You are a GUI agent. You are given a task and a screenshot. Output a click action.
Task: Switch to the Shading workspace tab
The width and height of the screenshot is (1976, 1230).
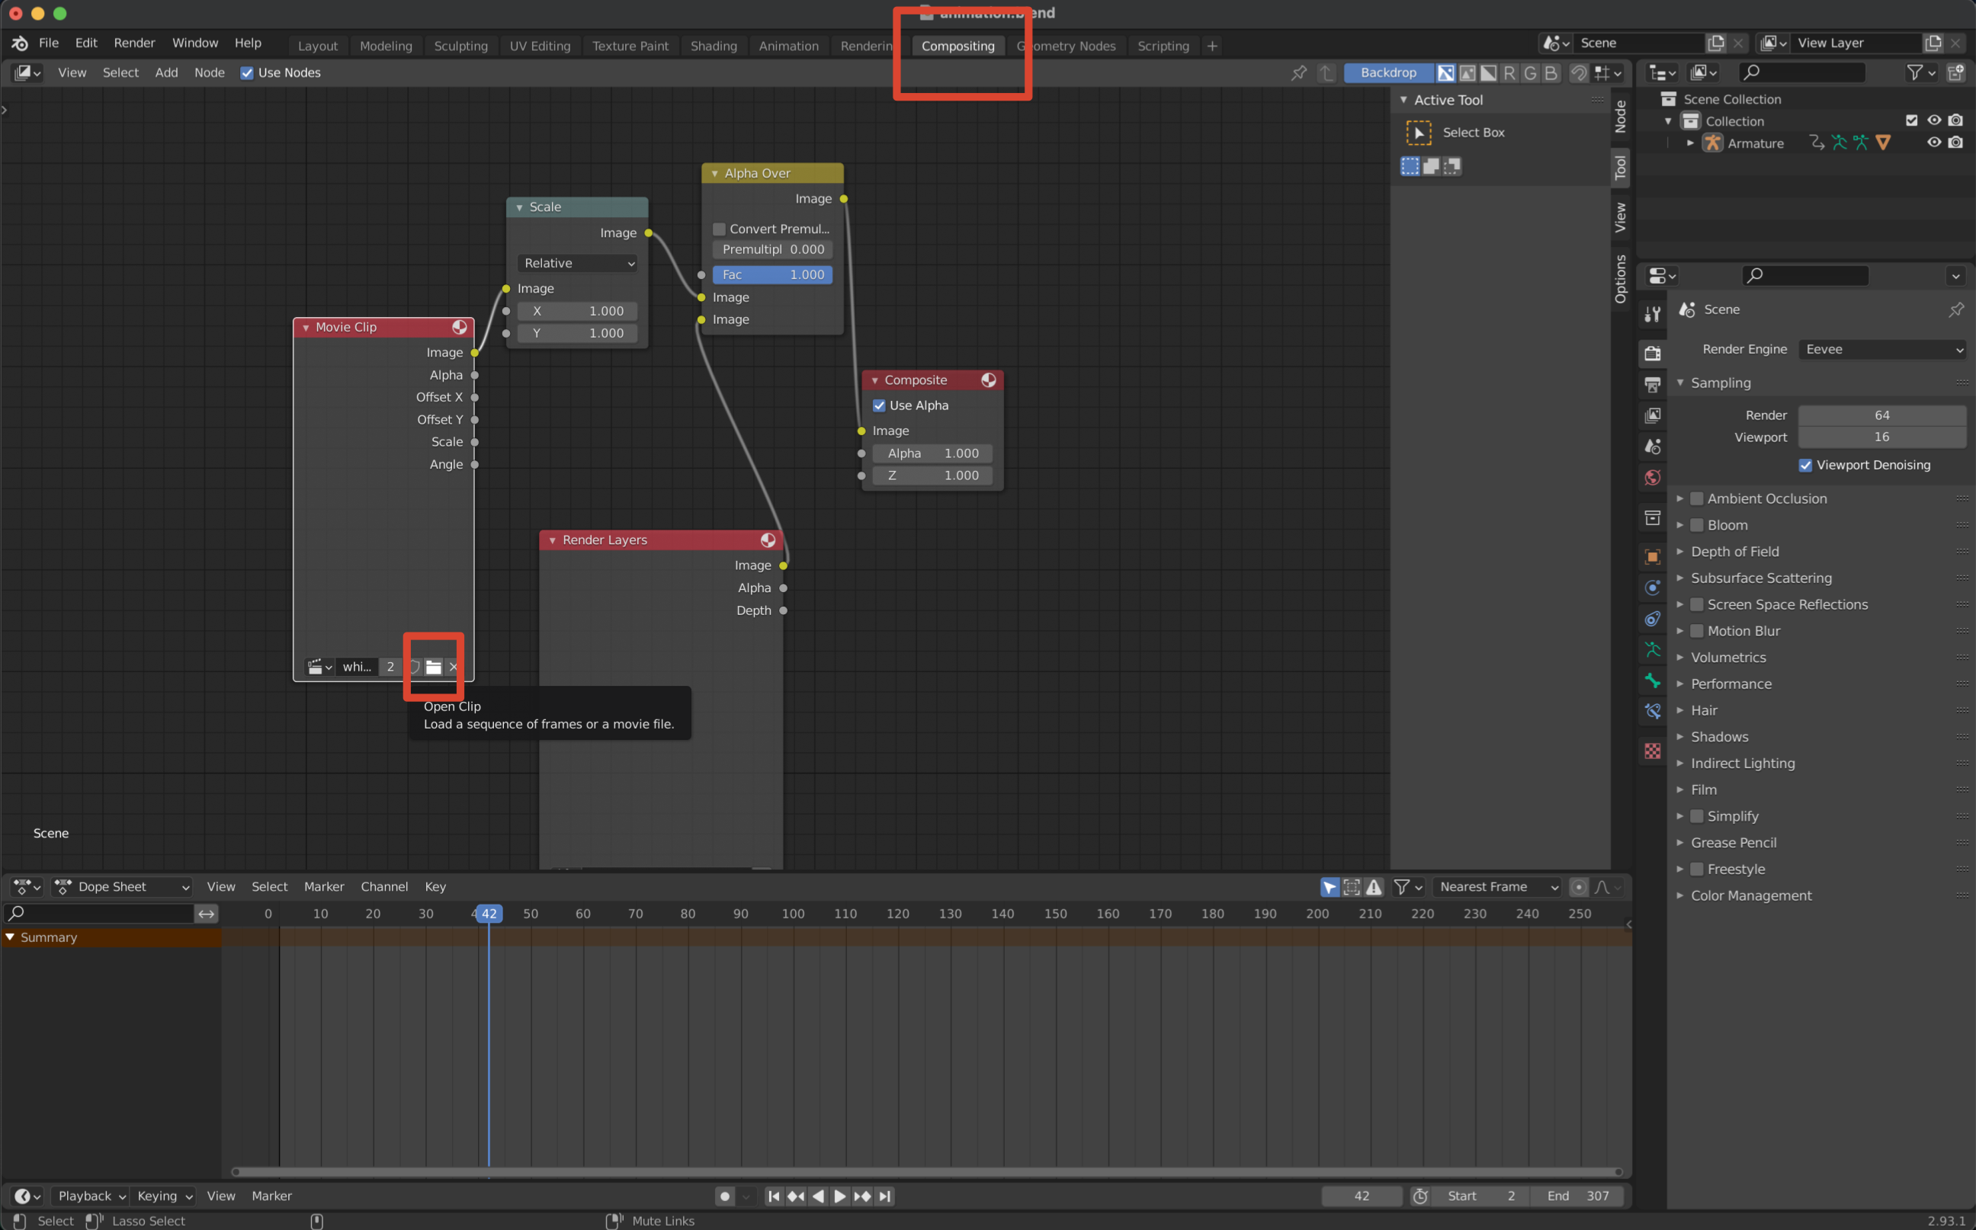713,46
